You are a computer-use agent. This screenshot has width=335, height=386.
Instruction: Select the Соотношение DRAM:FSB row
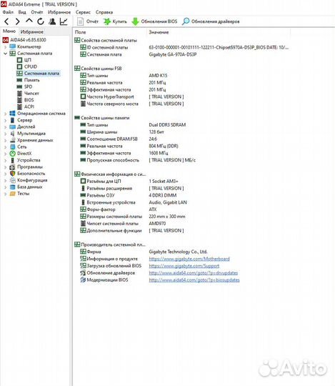pos(182,139)
